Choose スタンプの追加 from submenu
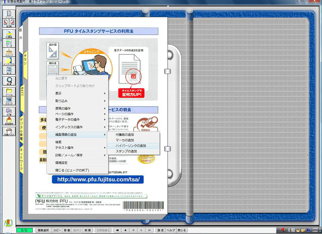 tap(133, 151)
